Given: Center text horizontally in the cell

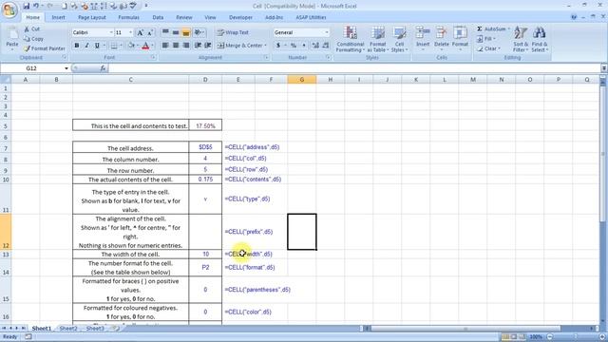Looking at the screenshot, I should tap(176, 46).
